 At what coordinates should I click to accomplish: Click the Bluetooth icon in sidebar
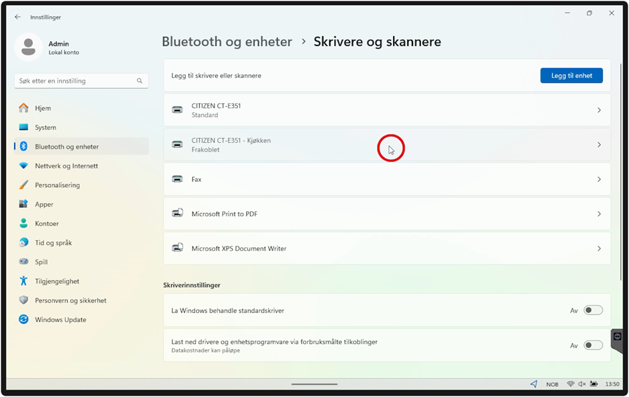pos(23,146)
